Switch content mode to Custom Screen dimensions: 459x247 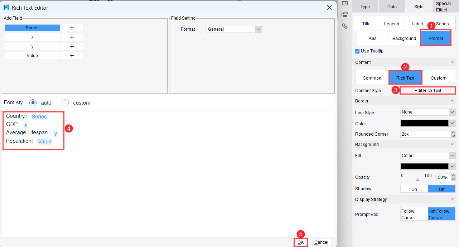(x=439, y=78)
